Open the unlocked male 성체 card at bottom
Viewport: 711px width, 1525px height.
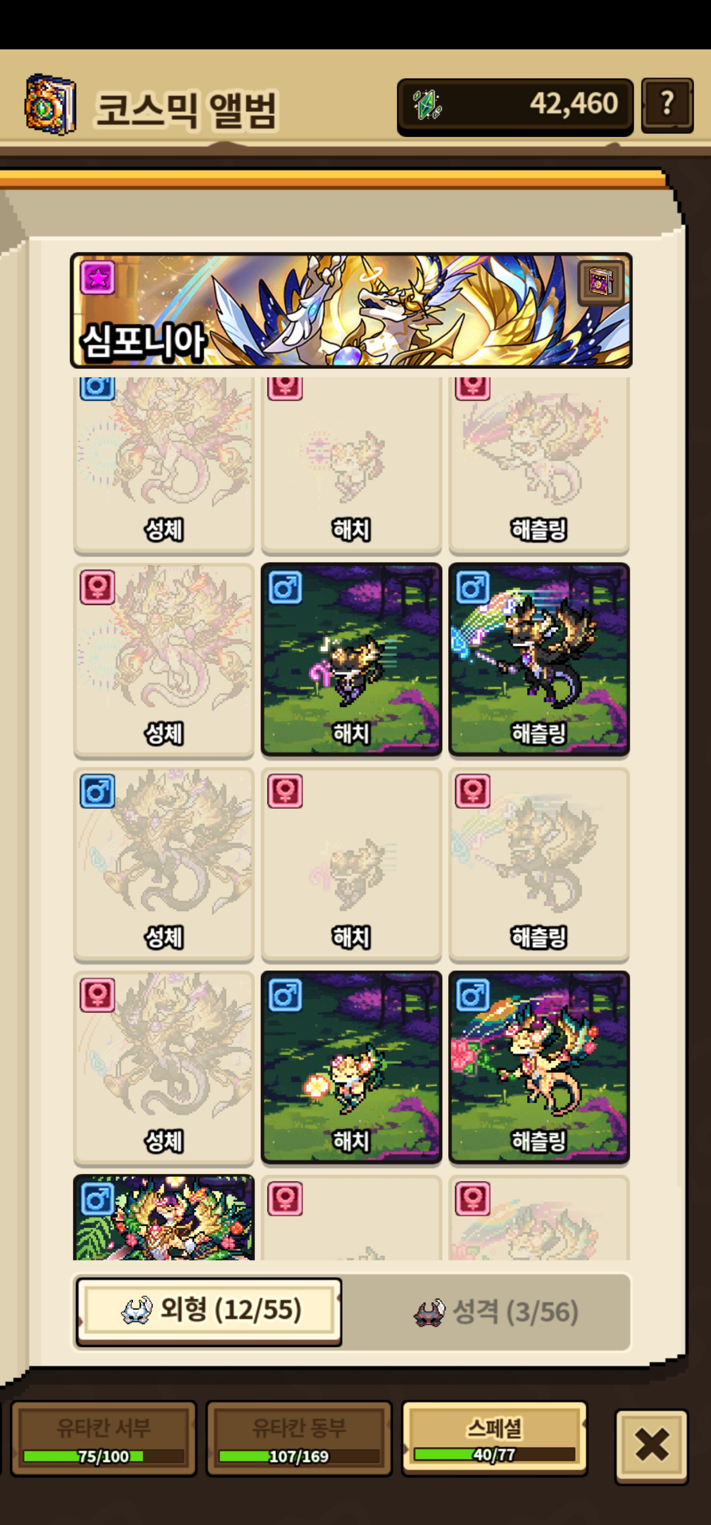pos(164,1217)
